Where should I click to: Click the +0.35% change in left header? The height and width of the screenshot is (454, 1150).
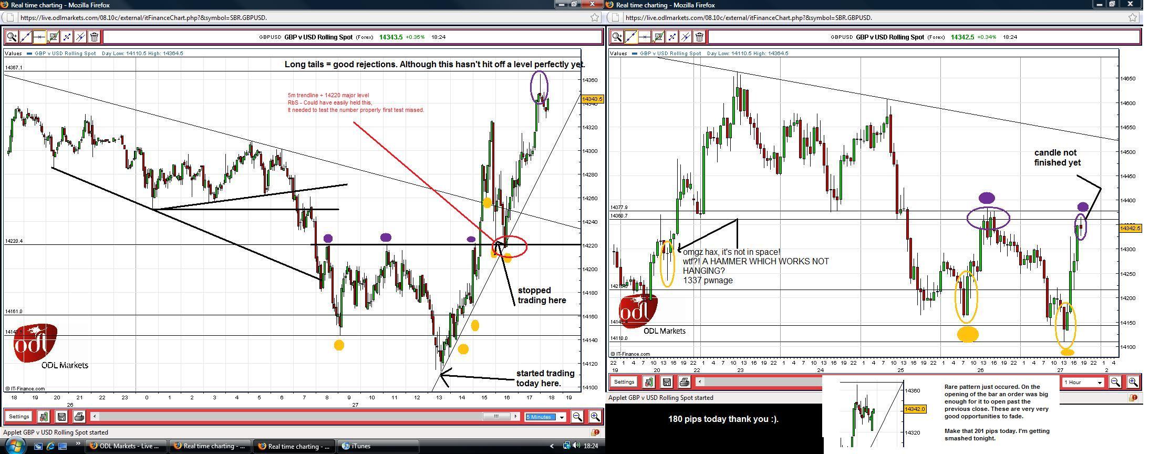416,37
